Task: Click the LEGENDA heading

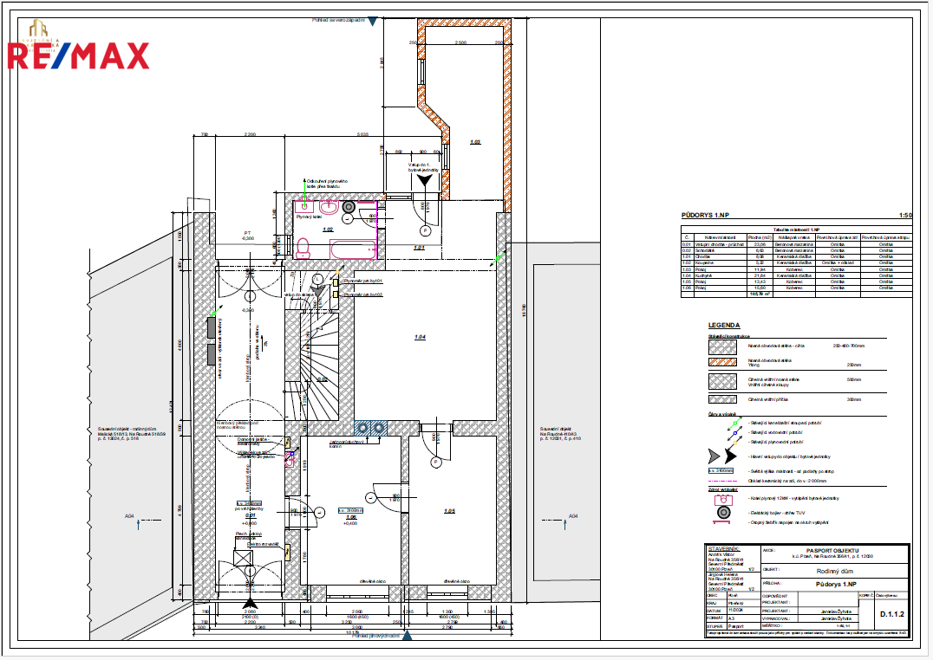Action: (724, 326)
